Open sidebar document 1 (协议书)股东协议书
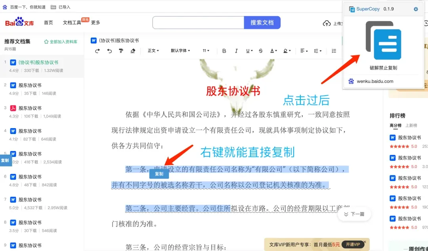The height and width of the screenshot is (251, 428). pos(42,66)
